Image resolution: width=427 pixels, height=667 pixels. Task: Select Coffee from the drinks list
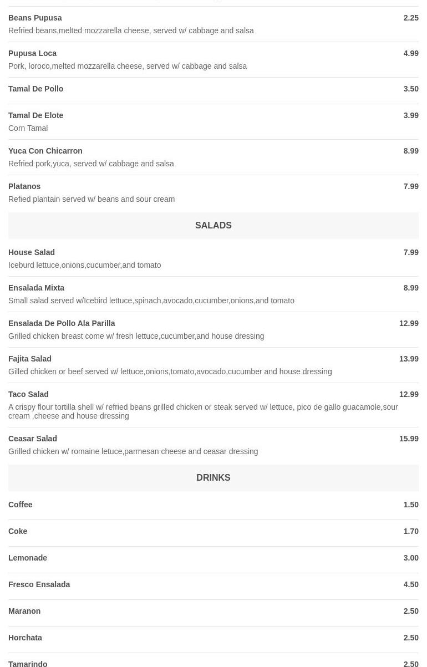point(21,505)
